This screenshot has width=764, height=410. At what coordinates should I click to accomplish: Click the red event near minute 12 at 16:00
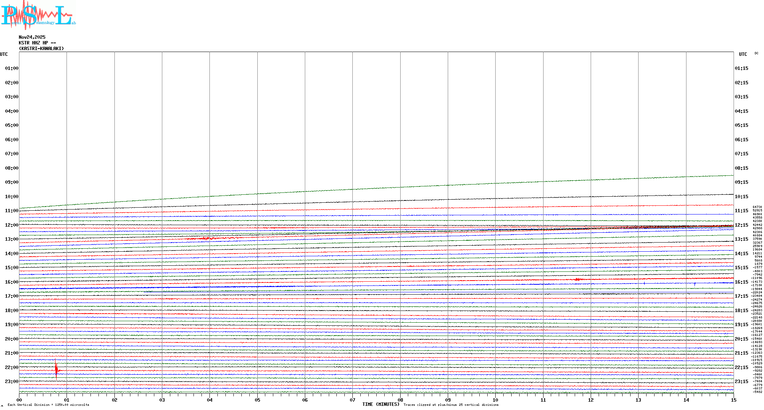578,279
